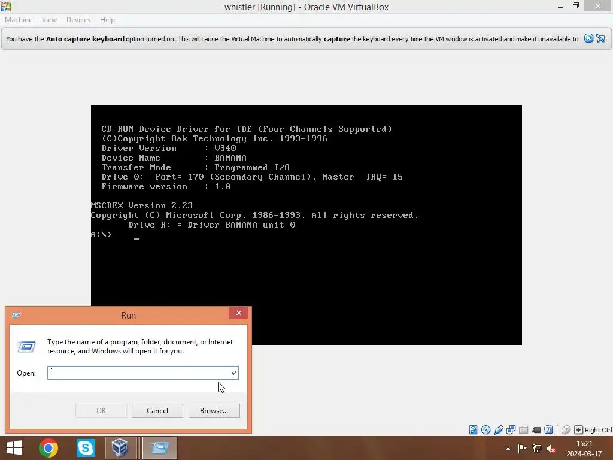Click the Run dialog taskbar button

tap(159, 448)
